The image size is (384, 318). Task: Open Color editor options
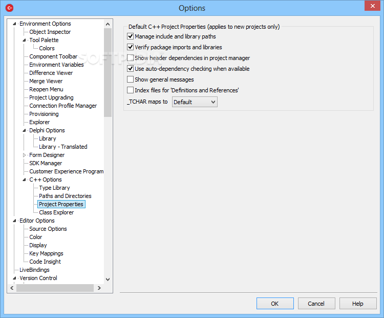36,237
